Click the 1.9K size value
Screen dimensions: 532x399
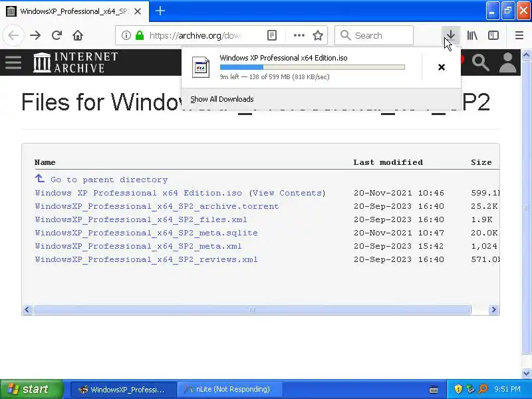[481, 219]
